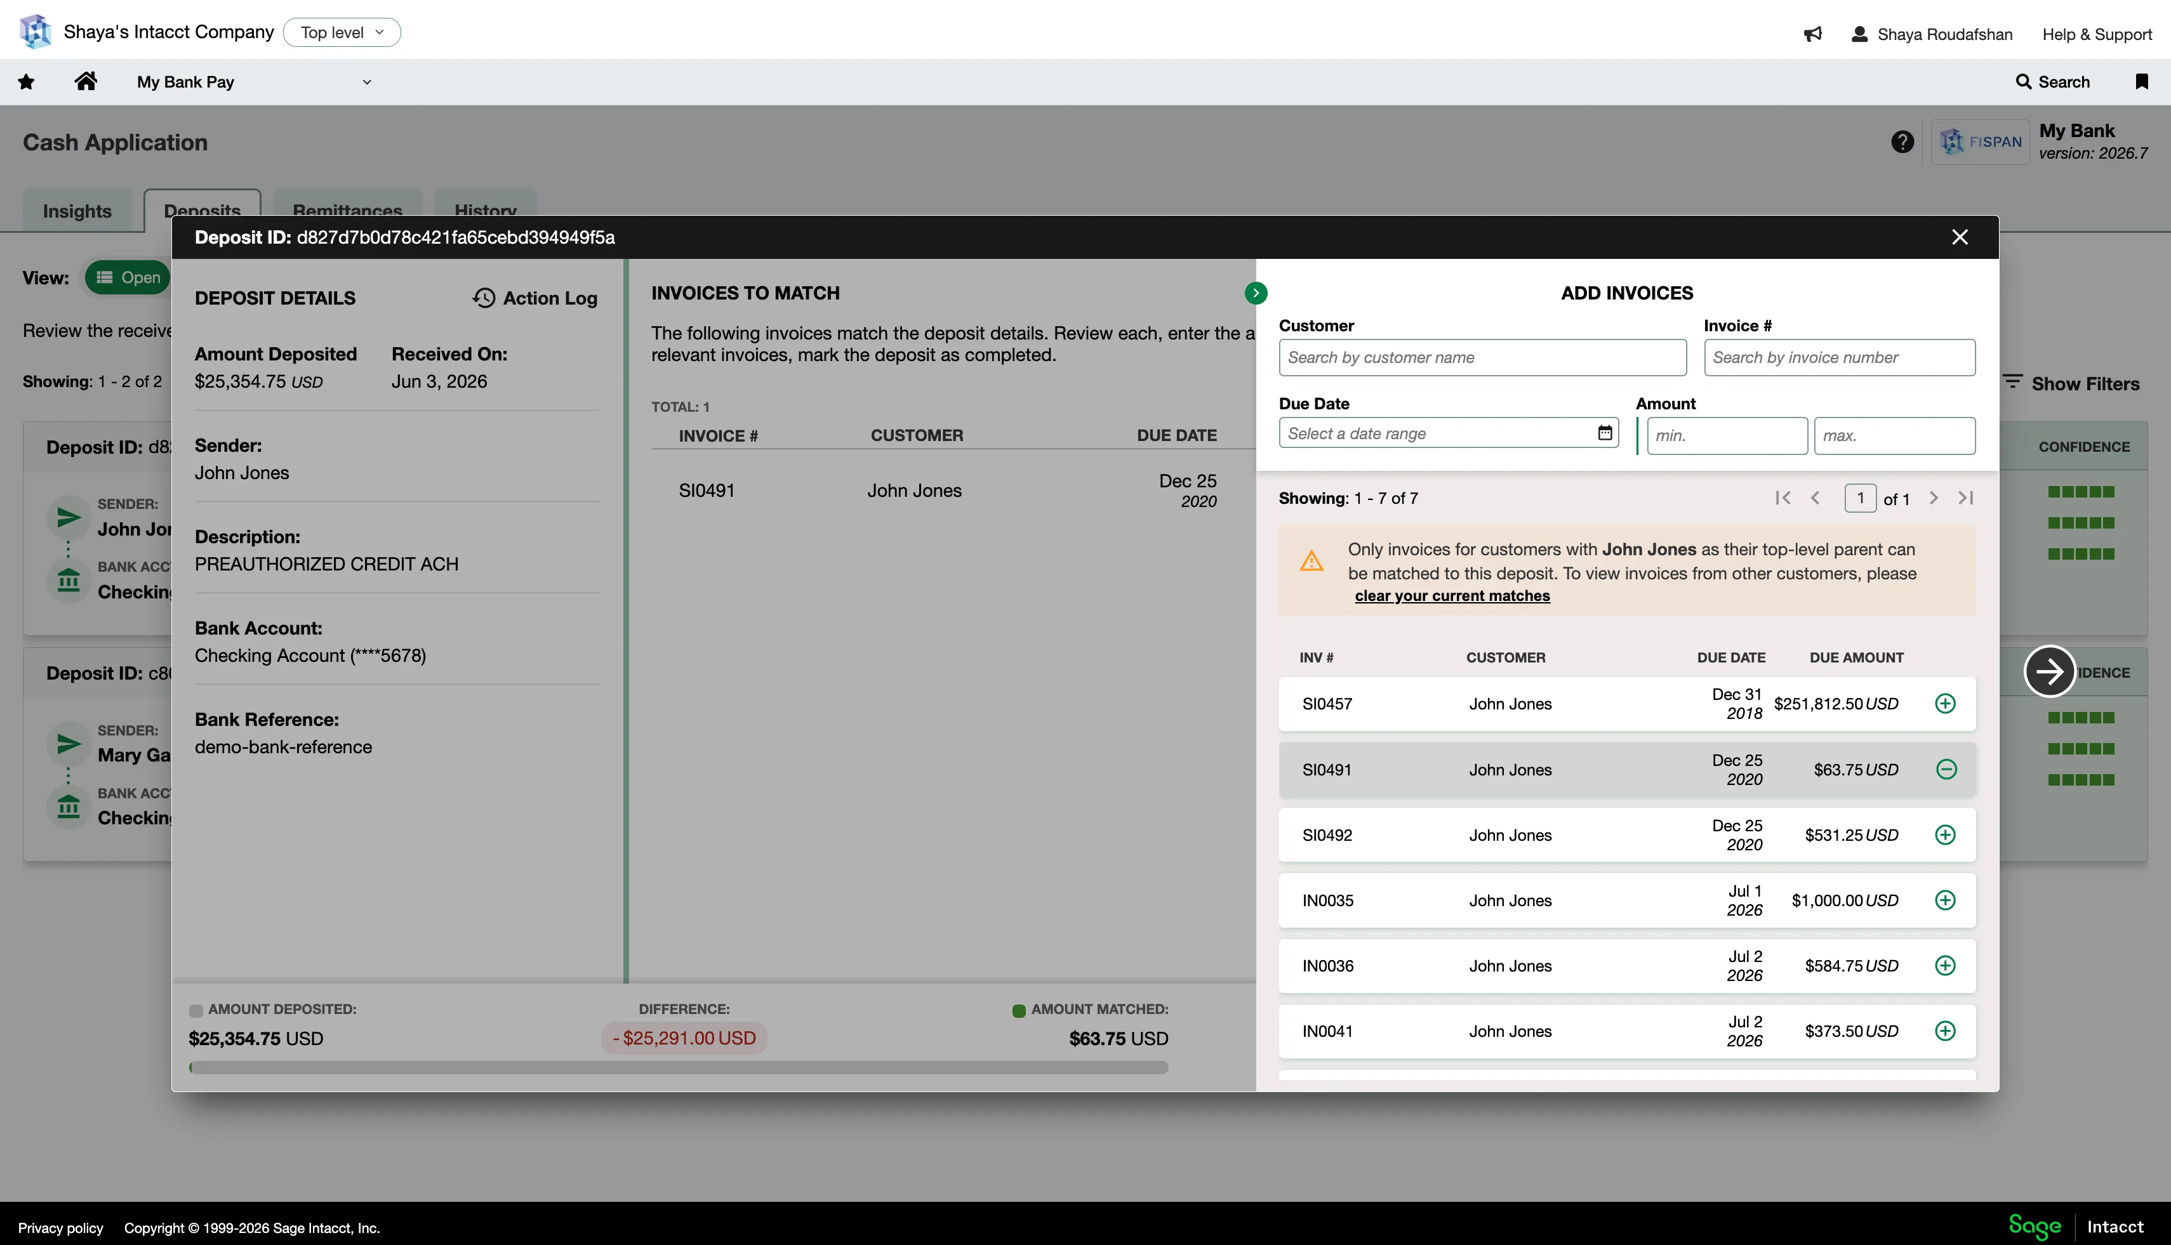Click the Checking Account (****5678) text
2171x1245 pixels.
[310, 655]
